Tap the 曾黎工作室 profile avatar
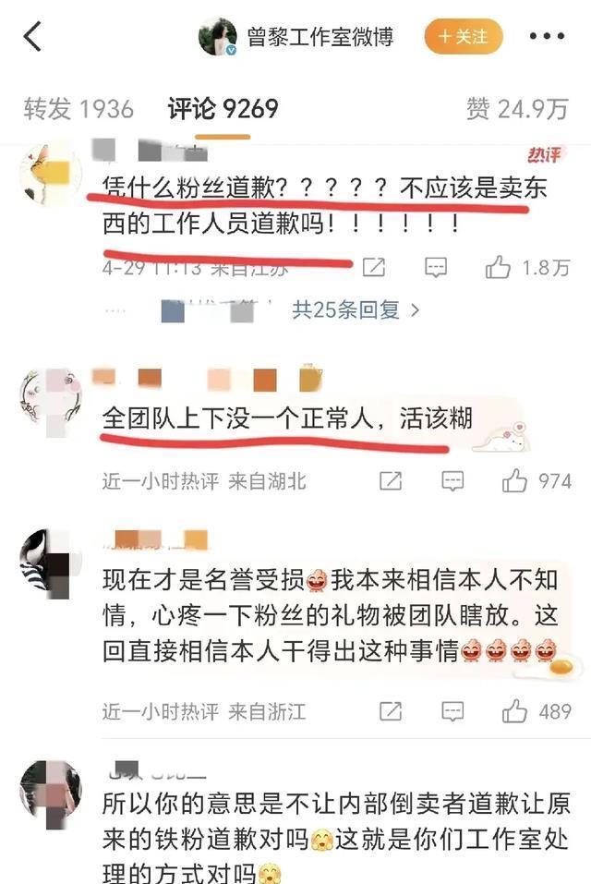Viewport: 591px width, 884px height. pos(218,37)
